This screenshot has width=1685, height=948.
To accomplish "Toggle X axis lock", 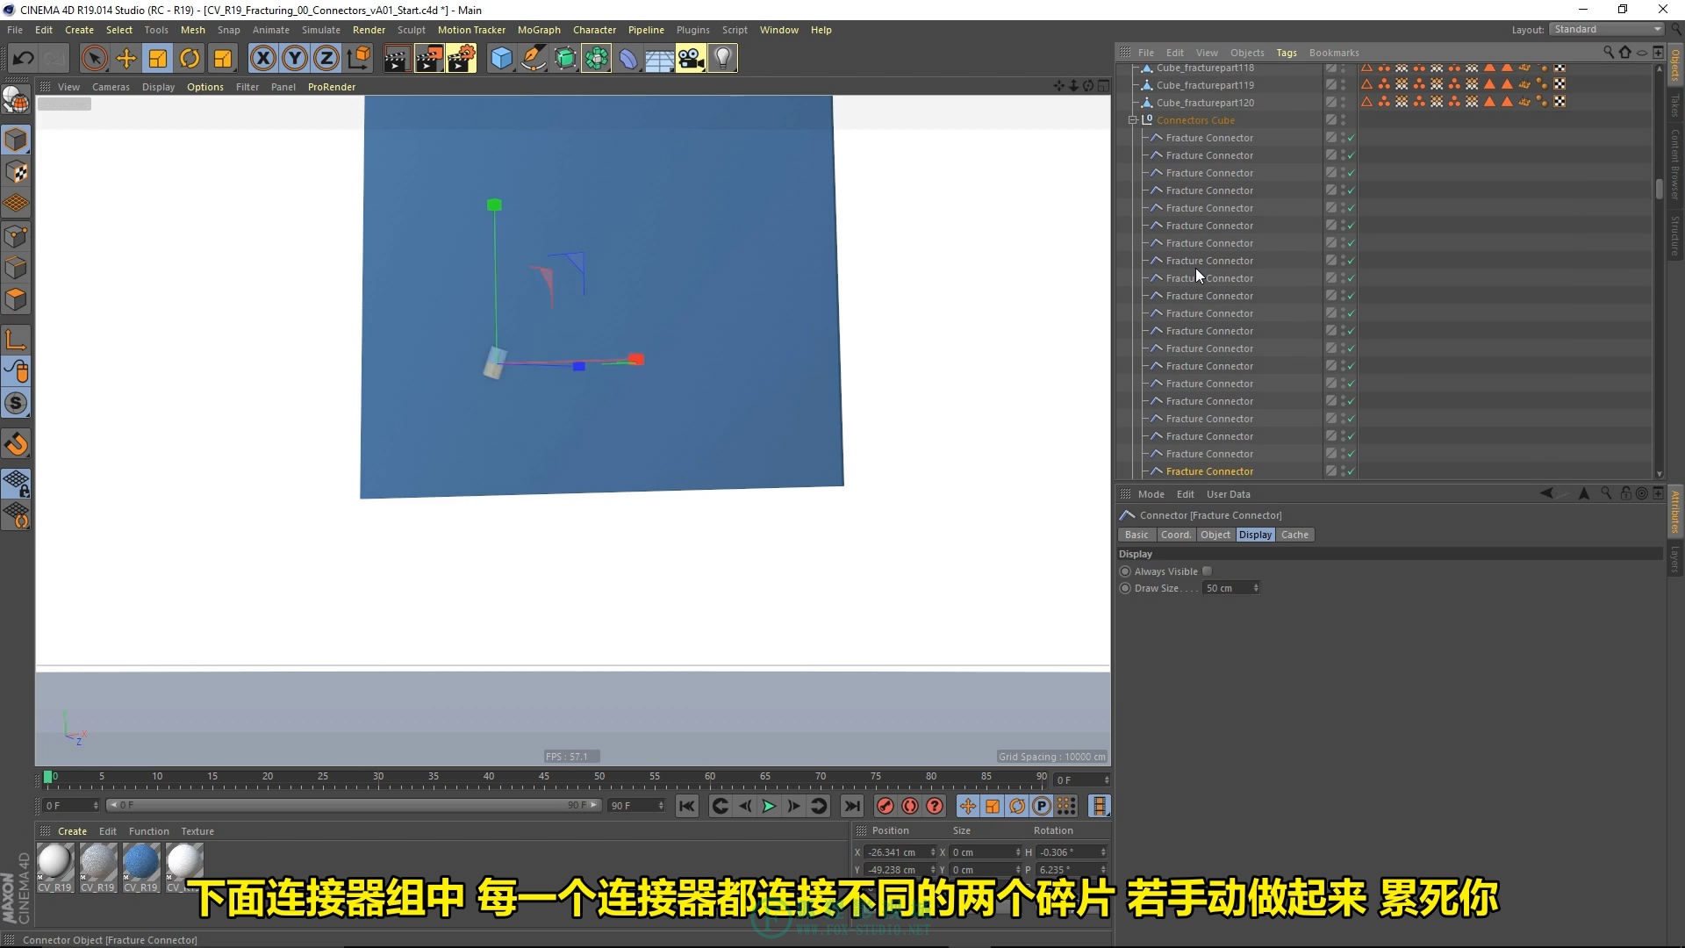I will [x=262, y=59].
